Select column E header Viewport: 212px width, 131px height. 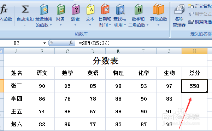118,51
